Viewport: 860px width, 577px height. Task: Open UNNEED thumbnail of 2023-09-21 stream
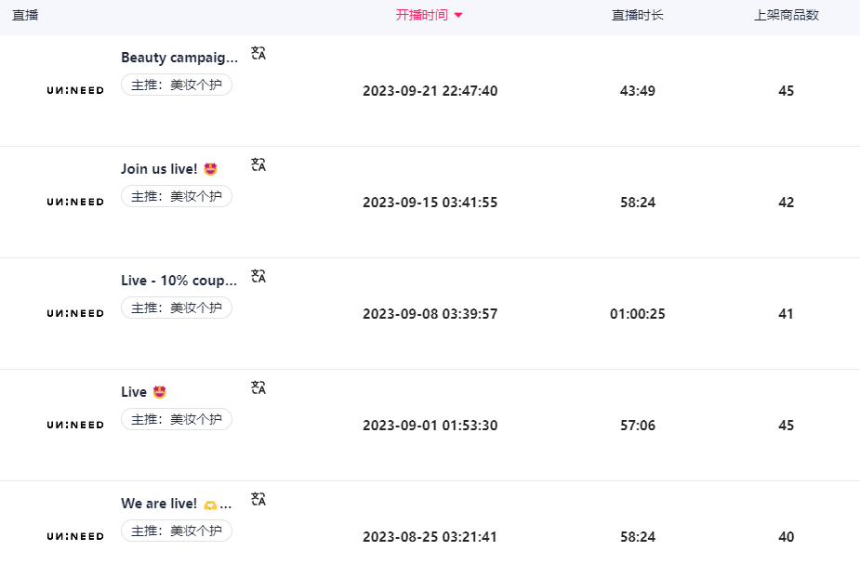click(x=75, y=90)
